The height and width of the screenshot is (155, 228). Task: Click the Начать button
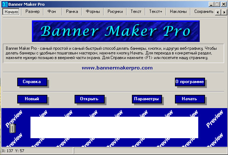point(190,99)
